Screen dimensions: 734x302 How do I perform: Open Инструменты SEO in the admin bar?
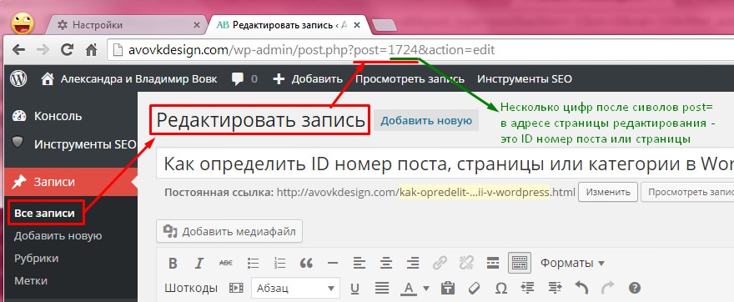click(x=525, y=79)
